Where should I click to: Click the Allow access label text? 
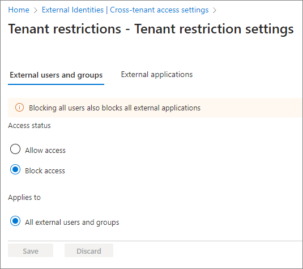[x=45, y=150]
